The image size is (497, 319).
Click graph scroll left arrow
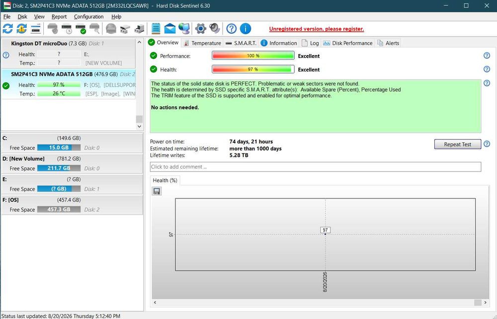coord(155,303)
